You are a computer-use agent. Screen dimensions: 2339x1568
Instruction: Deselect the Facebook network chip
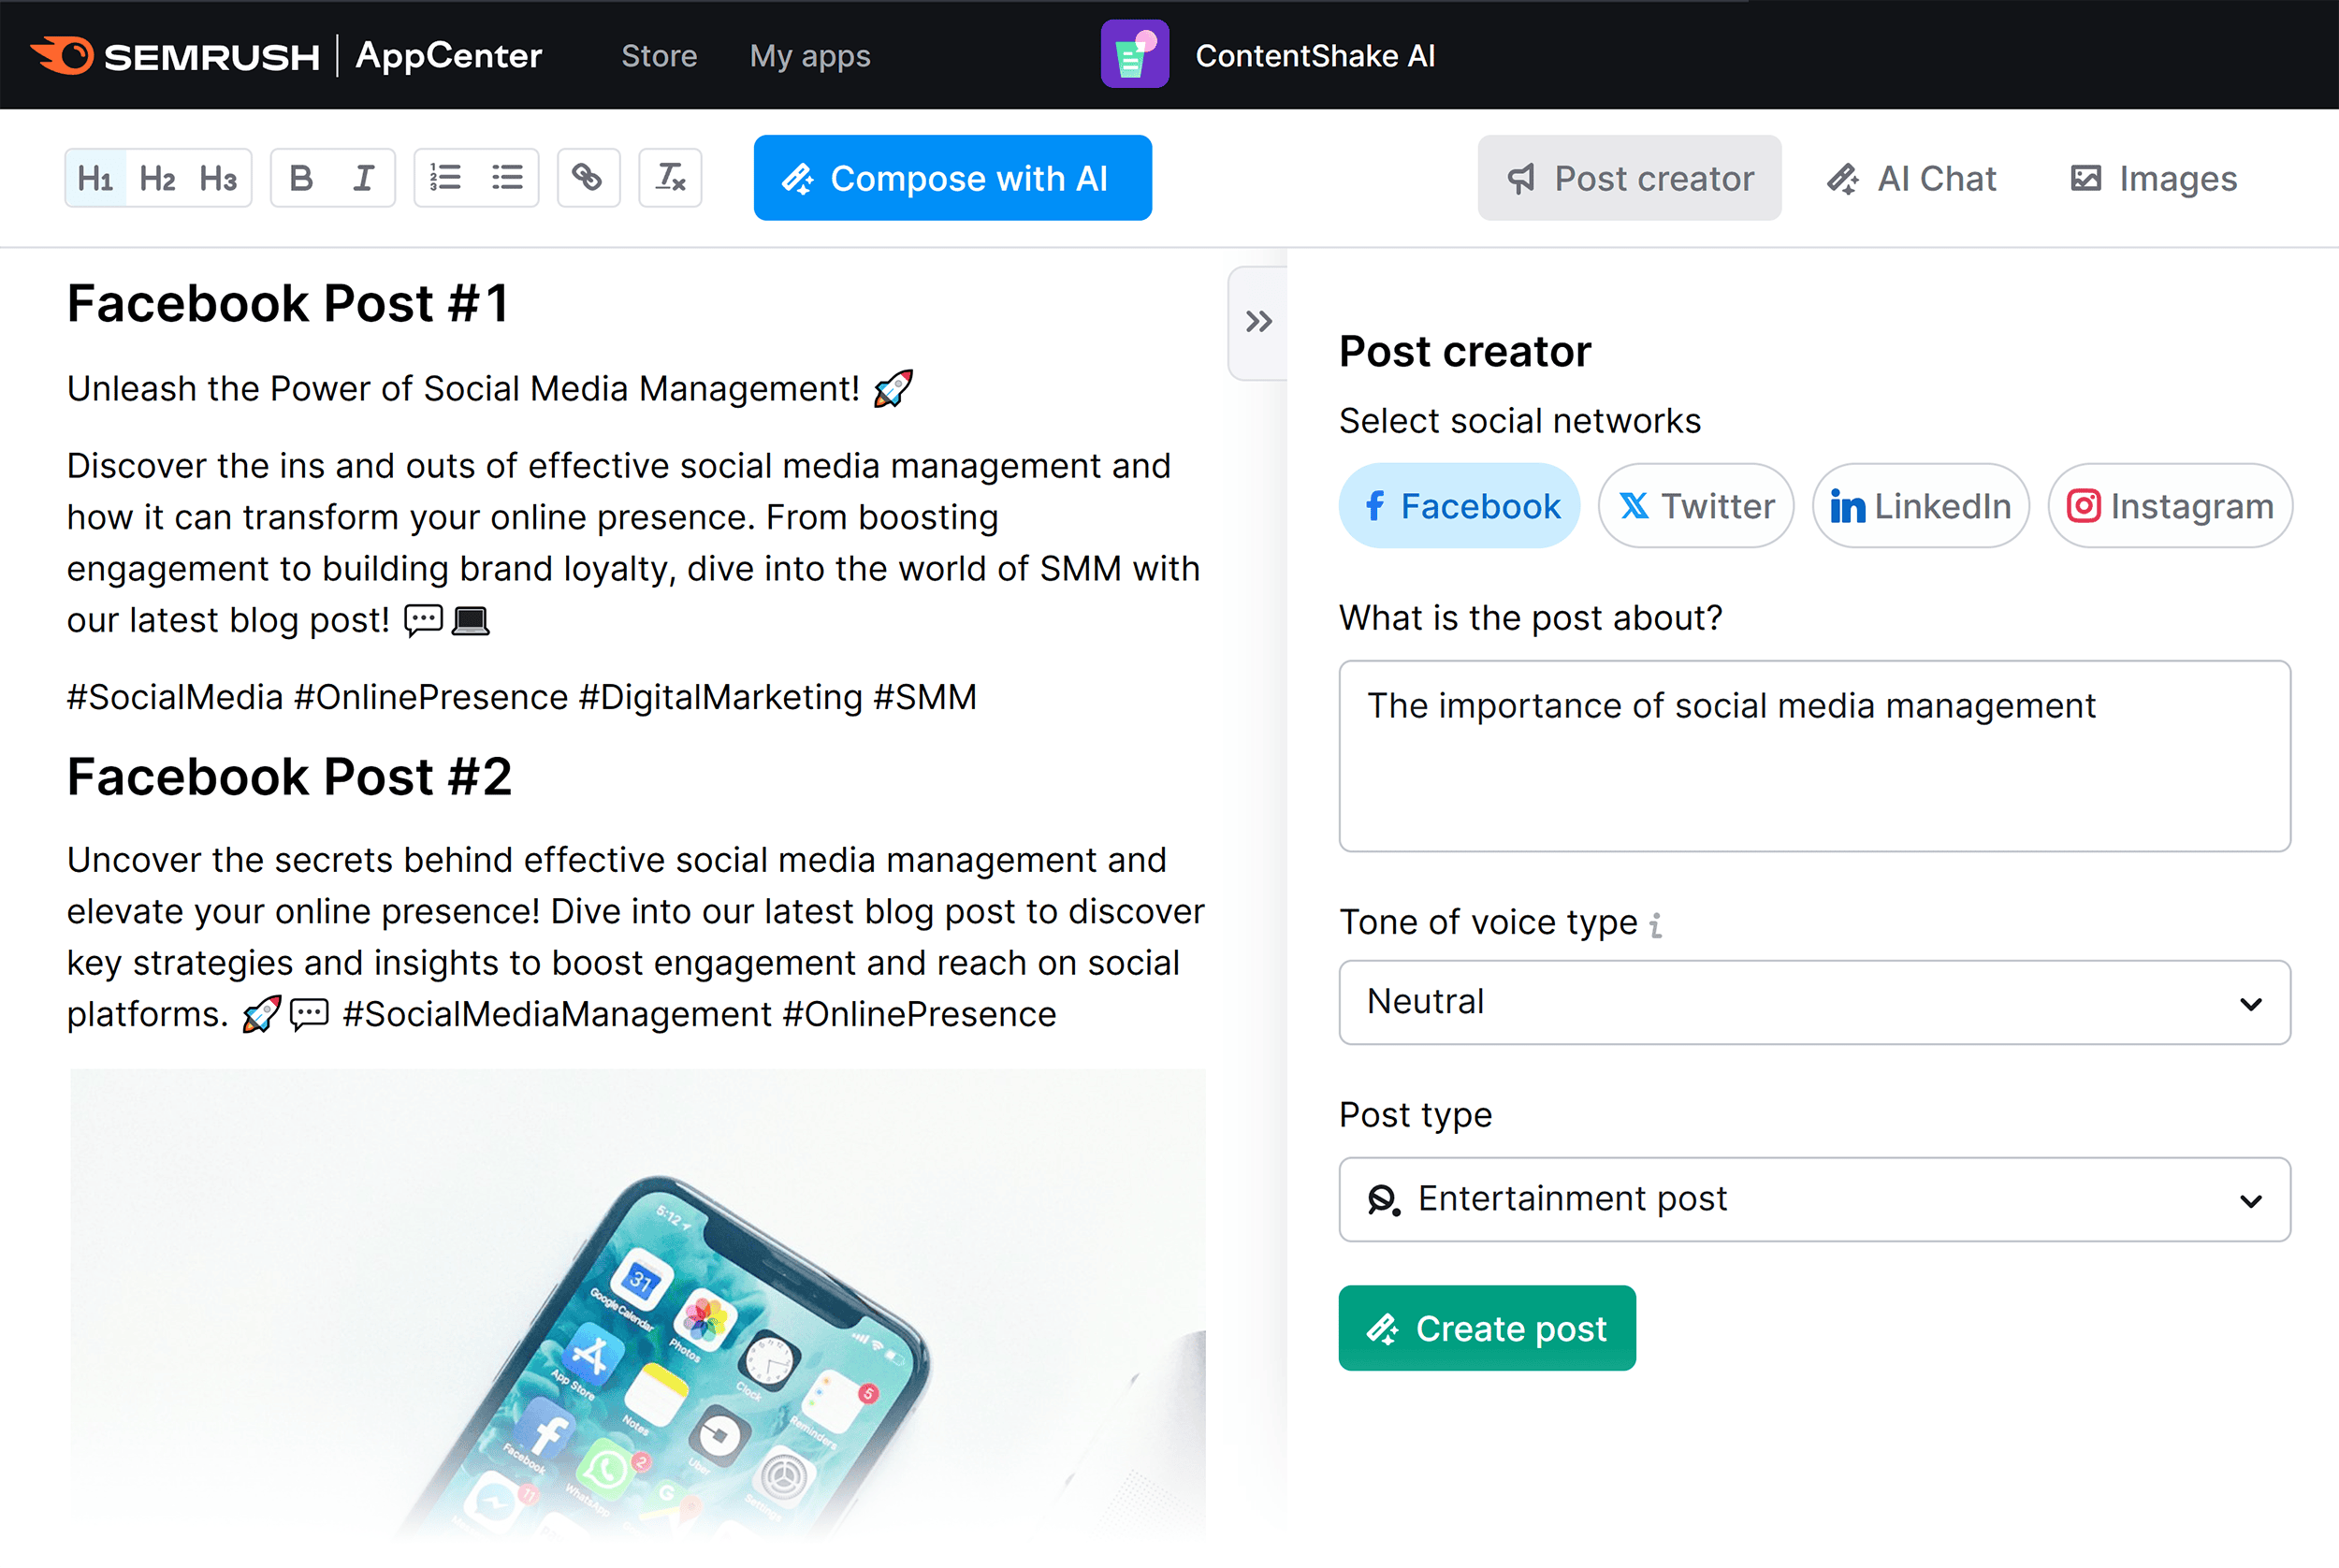tap(1459, 506)
